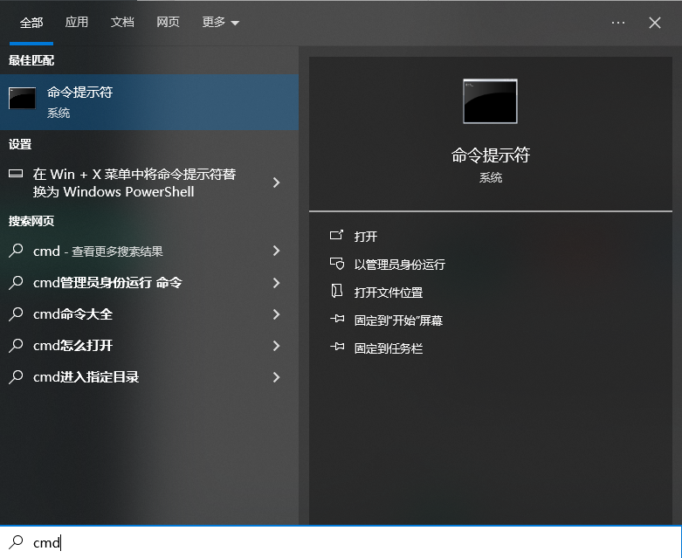682x558 pixels.
Task: Click the Command Prompt icon in best match
Action: tap(22, 99)
